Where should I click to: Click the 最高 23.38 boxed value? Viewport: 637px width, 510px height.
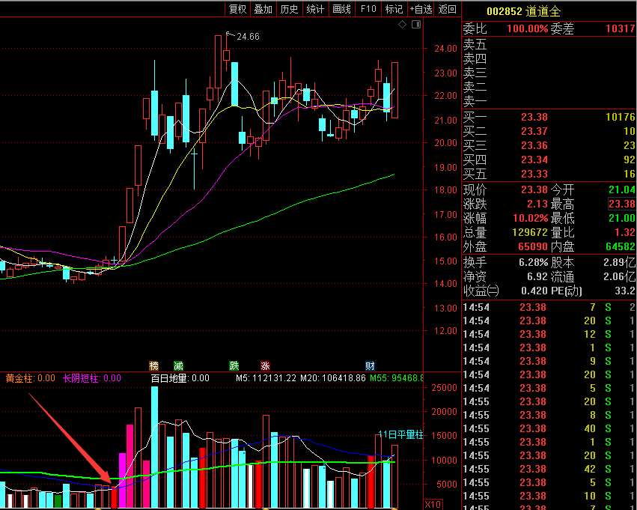tap(622, 204)
